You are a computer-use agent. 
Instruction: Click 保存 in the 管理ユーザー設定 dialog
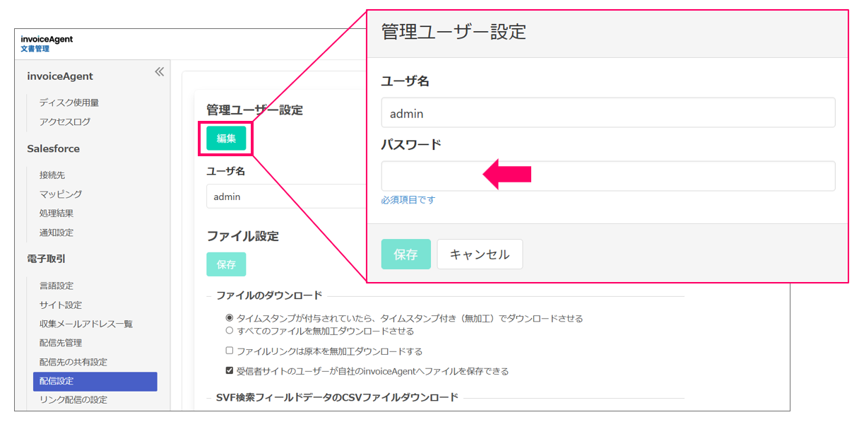[405, 254]
